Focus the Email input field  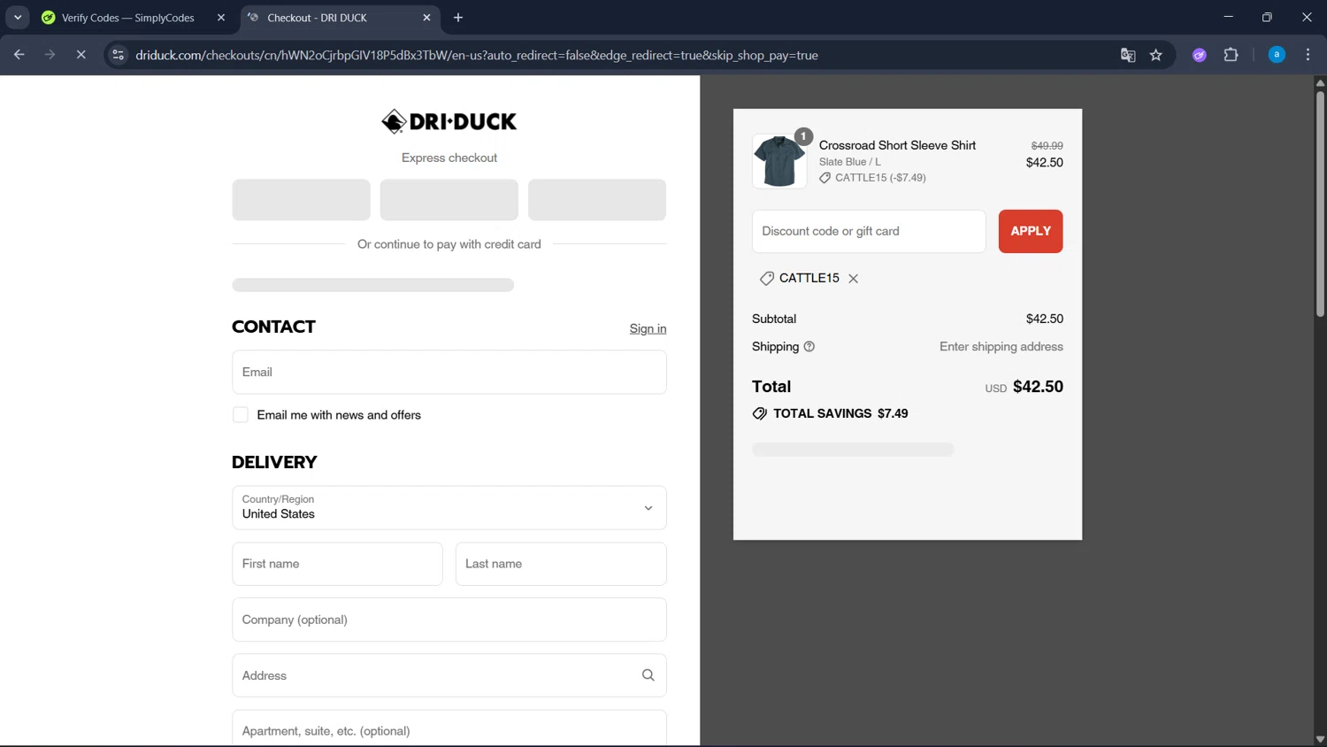[449, 373]
